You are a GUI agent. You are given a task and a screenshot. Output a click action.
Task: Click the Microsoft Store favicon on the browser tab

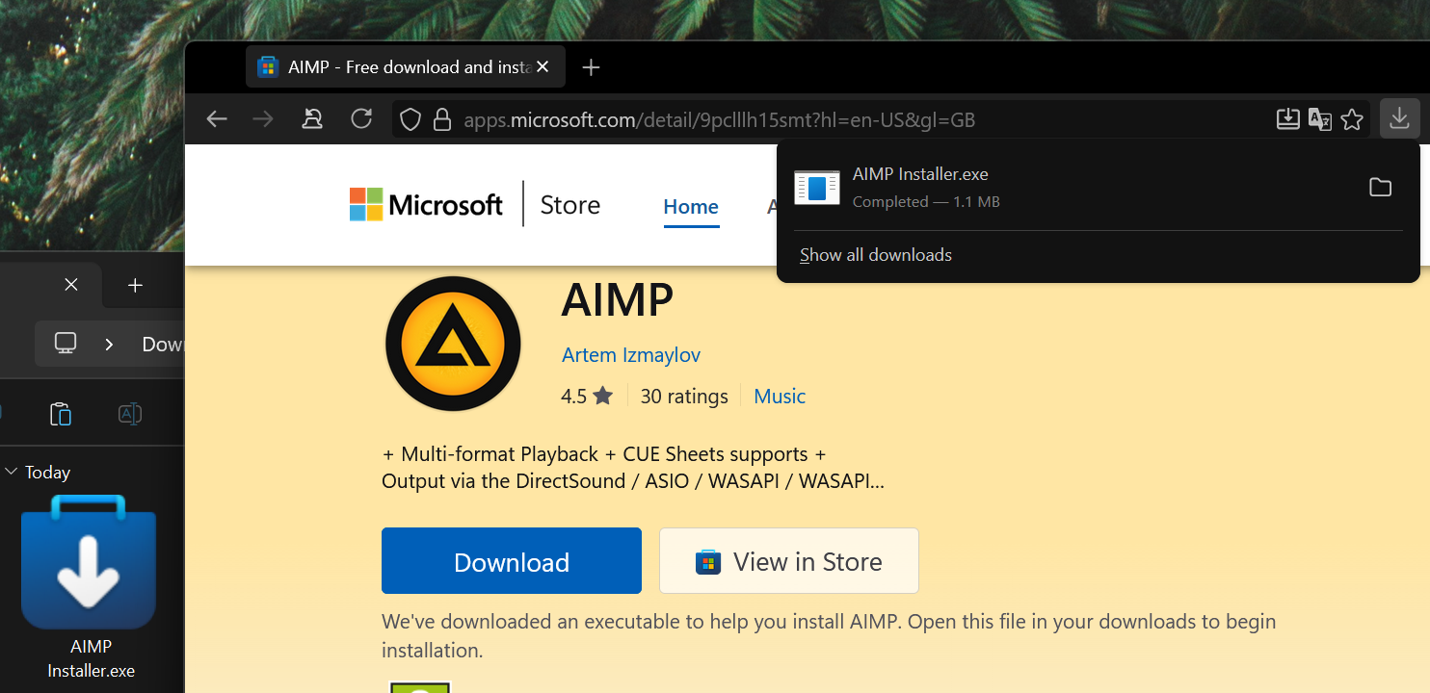pyautogui.click(x=269, y=67)
